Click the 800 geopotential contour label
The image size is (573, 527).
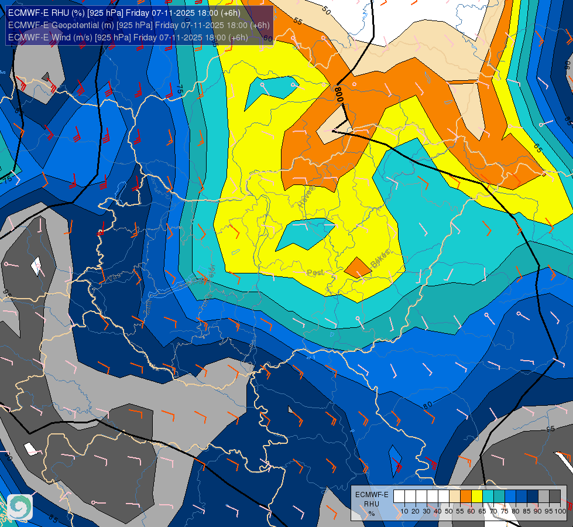click(x=339, y=95)
